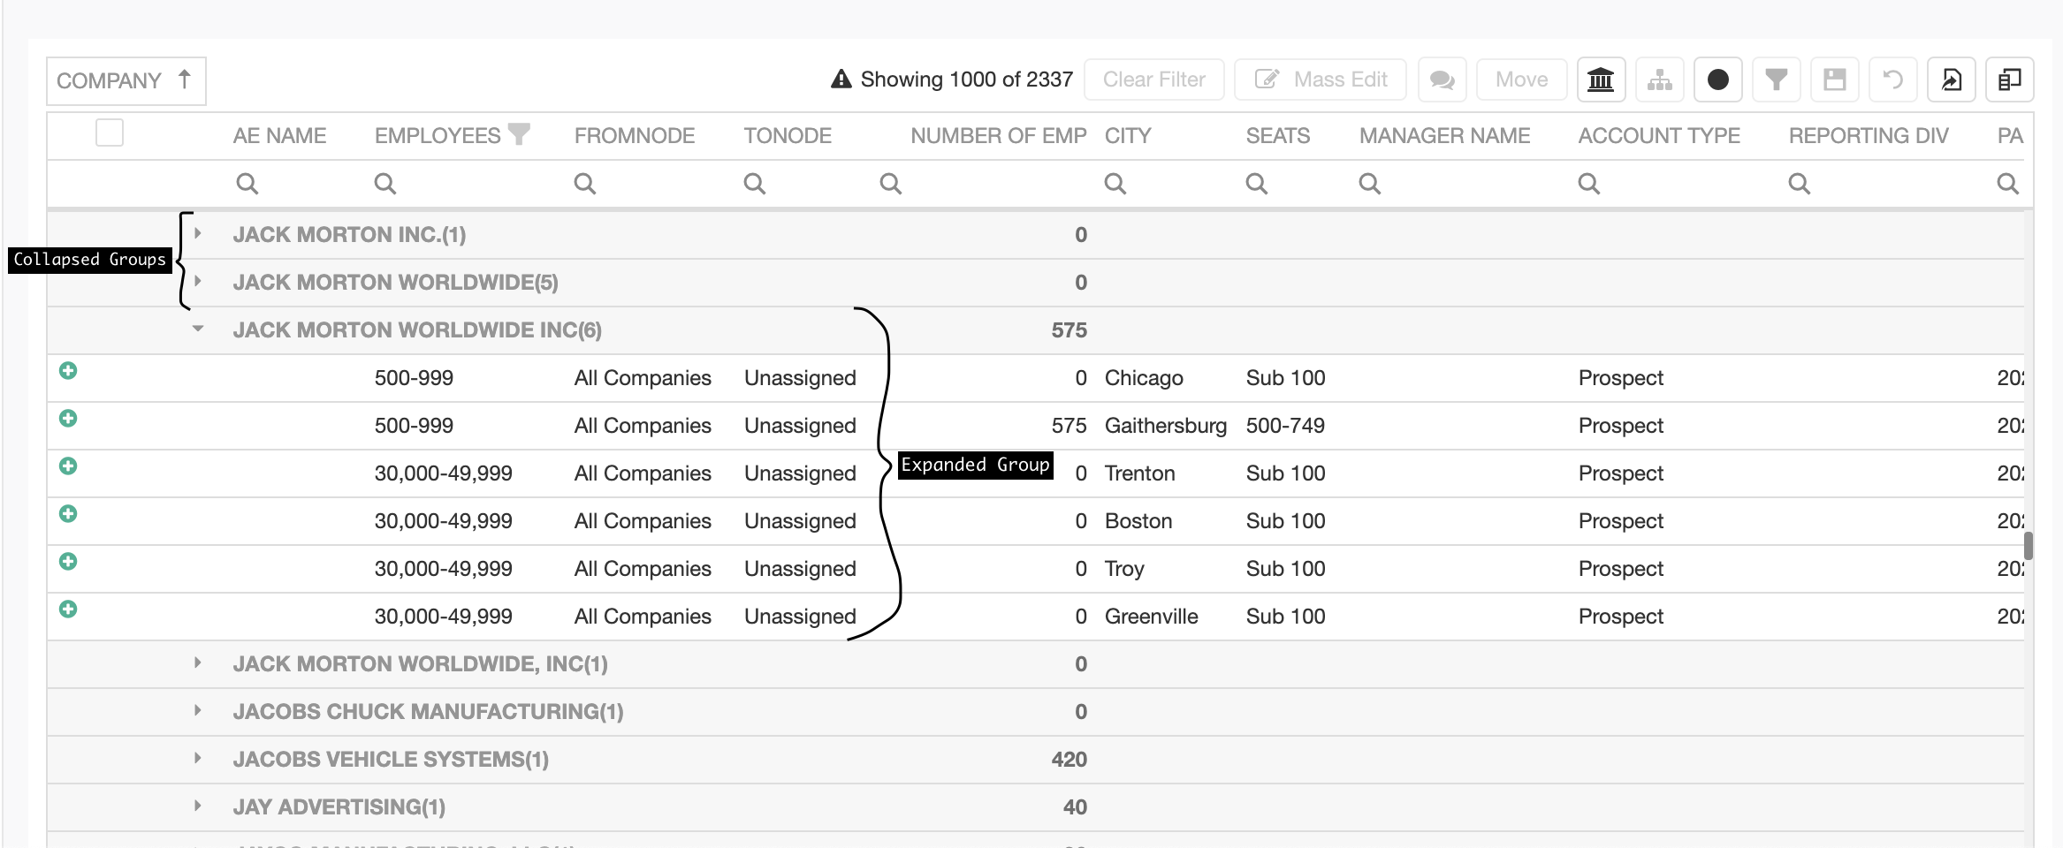Click the SEATS column search icon
The image size is (2063, 848).
[x=1256, y=184]
